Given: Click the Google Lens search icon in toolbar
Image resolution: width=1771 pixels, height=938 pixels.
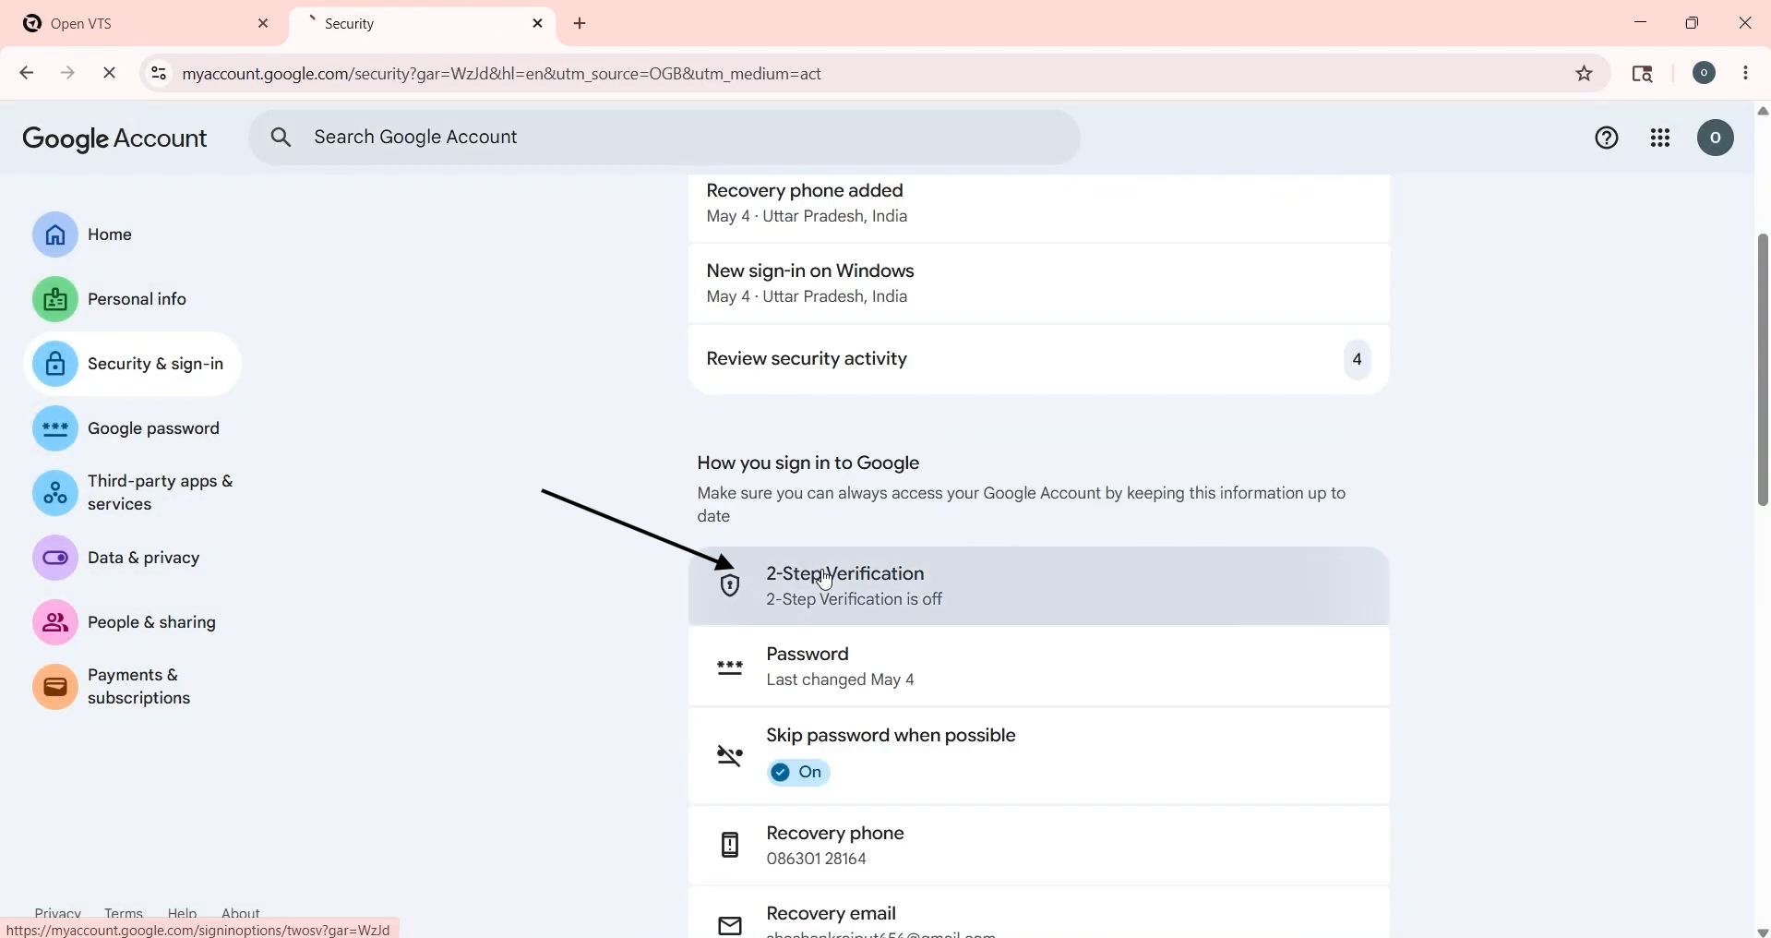Looking at the screenshot, I should click(x=1643, y=74).
